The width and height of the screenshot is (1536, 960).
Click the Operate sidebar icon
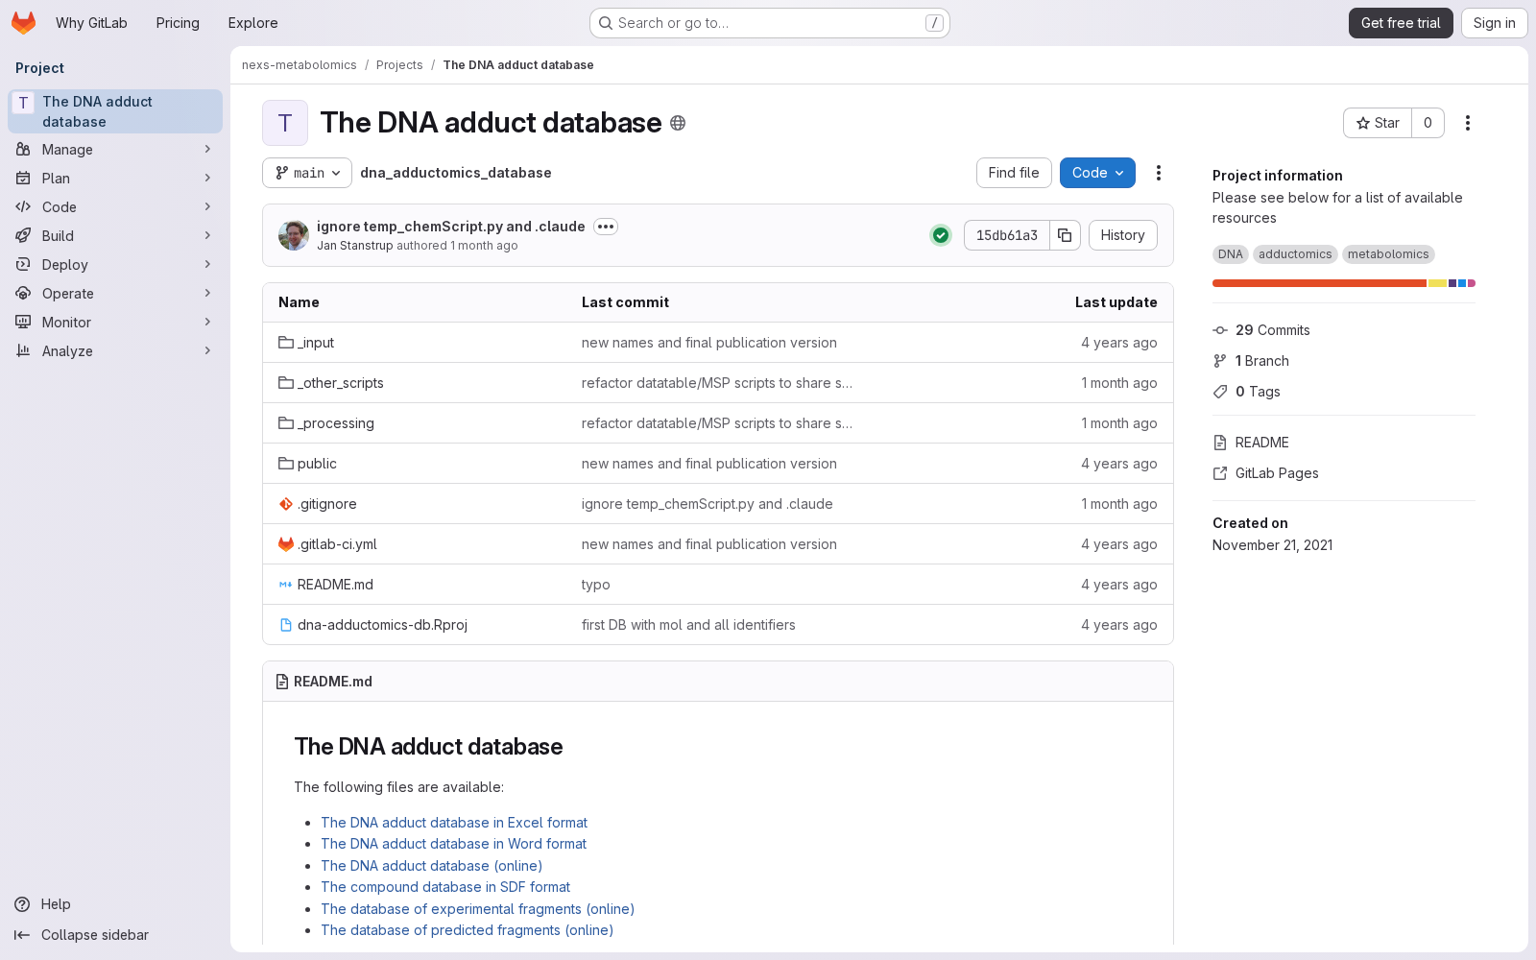coord(23,294)
